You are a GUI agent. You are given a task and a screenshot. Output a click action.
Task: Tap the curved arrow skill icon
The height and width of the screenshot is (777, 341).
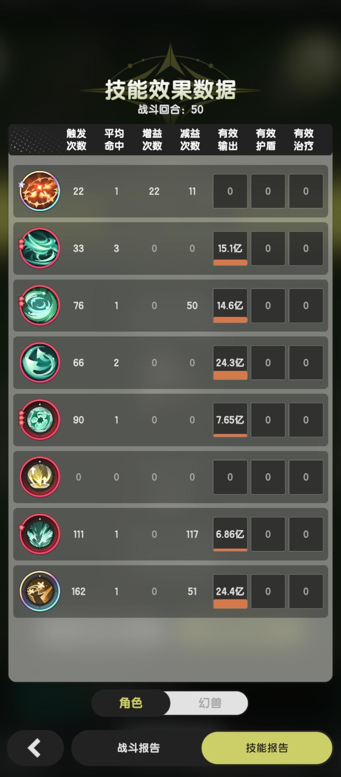pyautogui.click(x=40, y=363)
